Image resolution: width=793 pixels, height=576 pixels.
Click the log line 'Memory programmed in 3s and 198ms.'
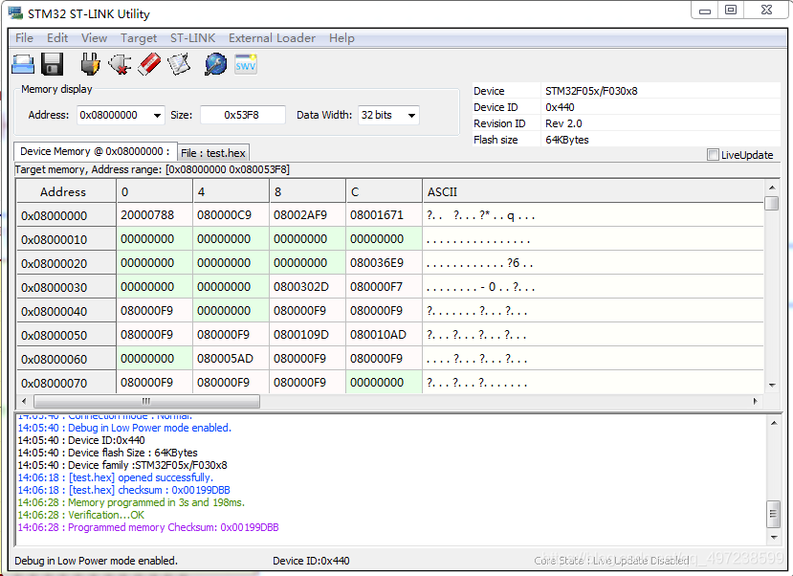coord(131,502)
